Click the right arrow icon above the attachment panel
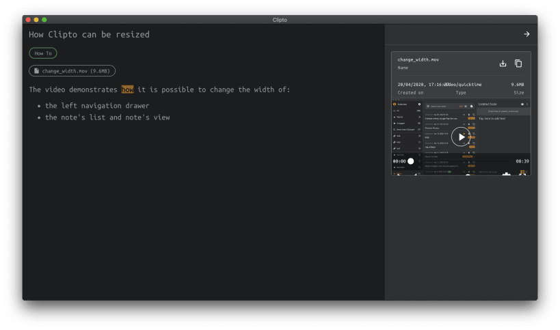This screenshot has width=560, height=330. tap(526, 34)
